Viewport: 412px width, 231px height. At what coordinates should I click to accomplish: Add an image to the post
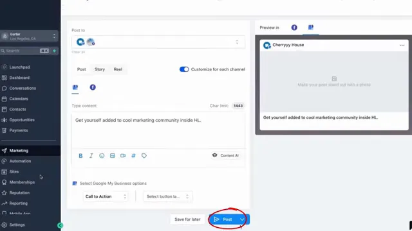point(113,155)
